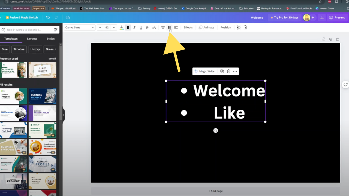The image size is (349, 196).
Task: Open Position panel
Action: coord(226,27)
